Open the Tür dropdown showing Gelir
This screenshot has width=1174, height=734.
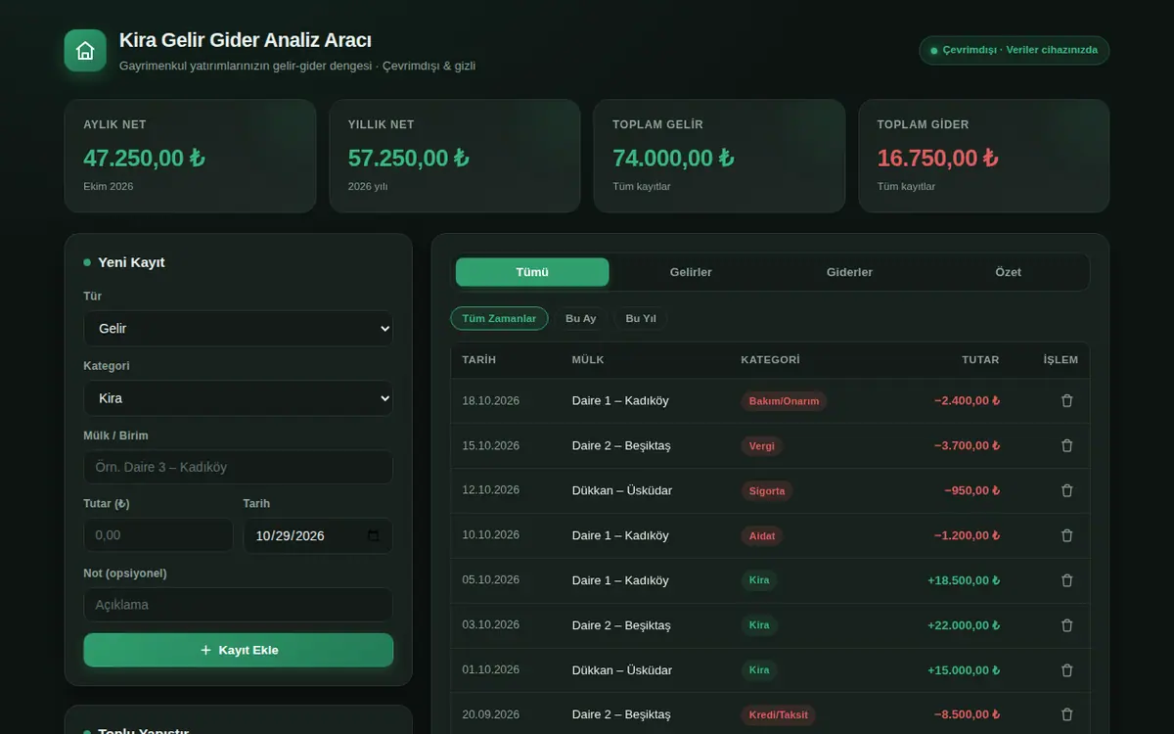click(238, 328)
